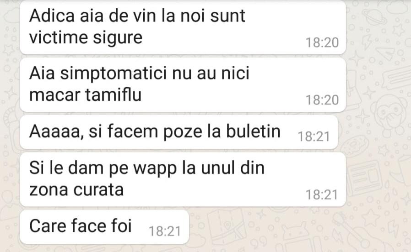Viewport: 411px width, 252px height.
Task: Click the 18:20 timestamp beside 'macar tamiflu'
Action: point(322,100)
